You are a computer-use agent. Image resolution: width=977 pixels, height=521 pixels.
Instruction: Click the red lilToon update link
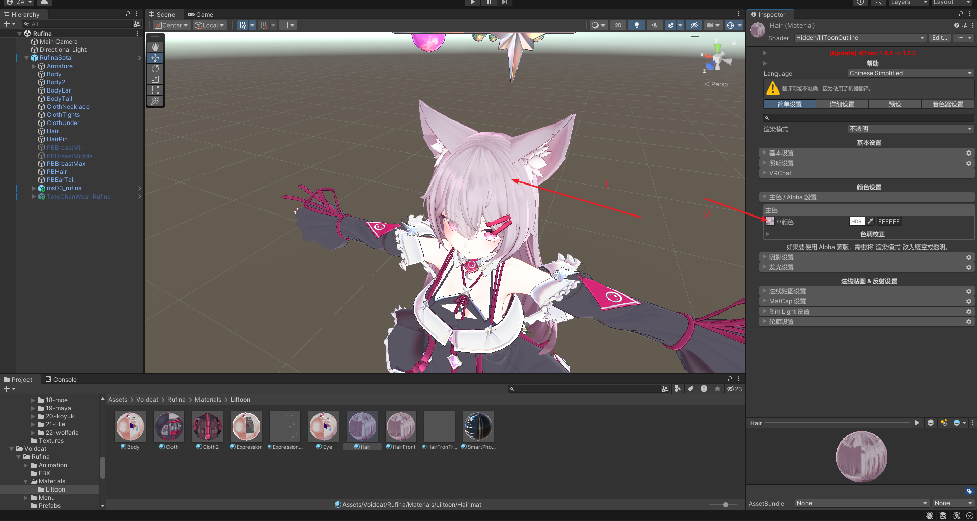click(x=872, y=53)
